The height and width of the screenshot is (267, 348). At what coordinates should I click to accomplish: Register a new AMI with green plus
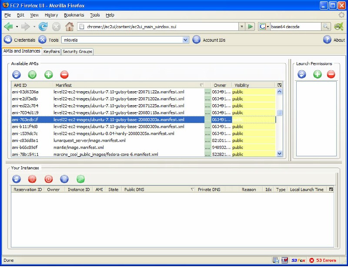[48, 75]
